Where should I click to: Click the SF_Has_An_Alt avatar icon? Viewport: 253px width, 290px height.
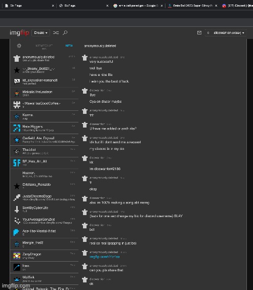click(17, 163)
